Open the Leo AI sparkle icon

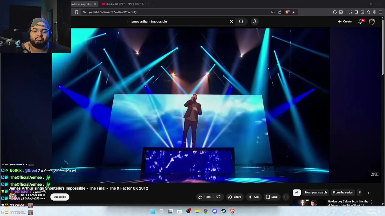(x=368, y=12)
